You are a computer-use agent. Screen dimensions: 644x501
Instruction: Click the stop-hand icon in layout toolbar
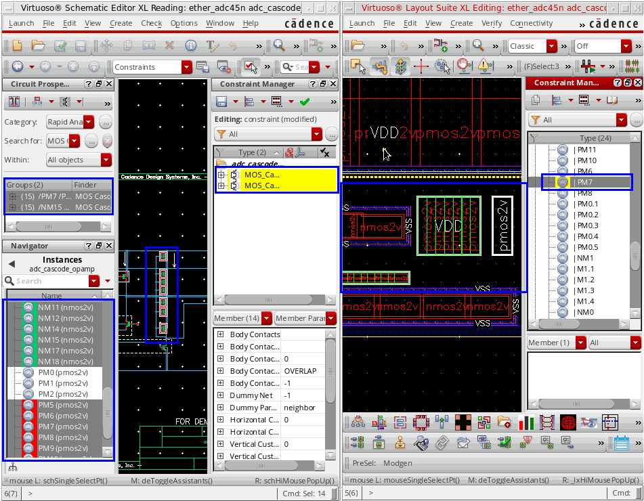click(464, 66)
